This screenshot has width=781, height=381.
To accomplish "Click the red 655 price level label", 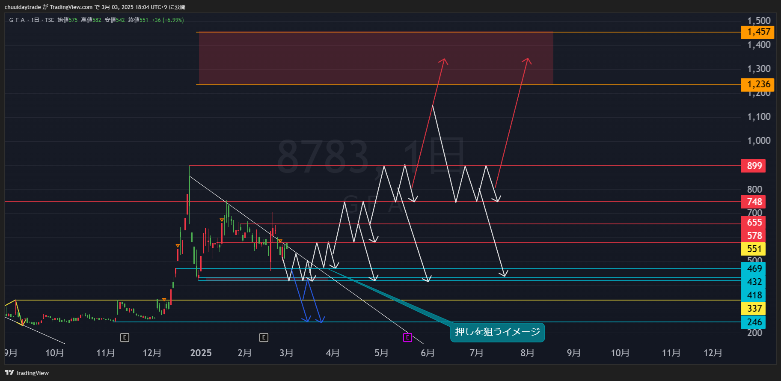I will (x=754, y=222).
